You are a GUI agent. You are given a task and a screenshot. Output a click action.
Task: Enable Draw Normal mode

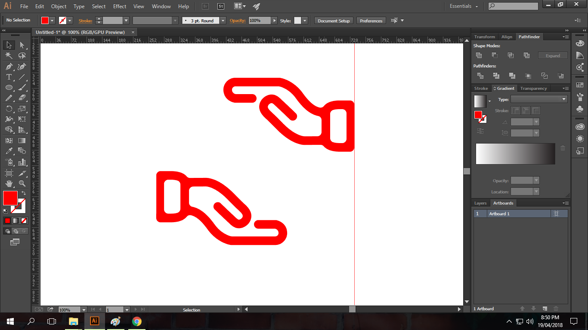[x=7, y=231]
